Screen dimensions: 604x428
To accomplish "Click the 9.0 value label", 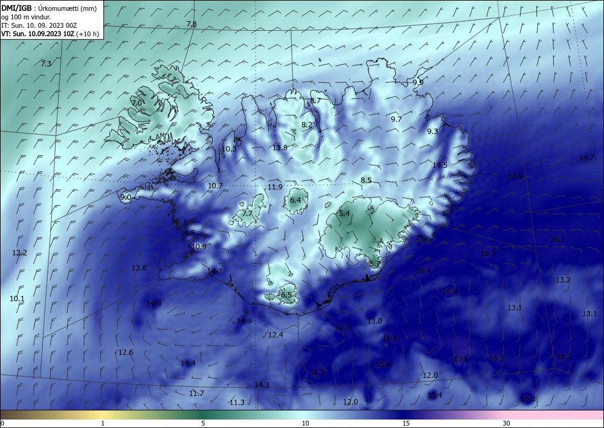I will 126,197.
